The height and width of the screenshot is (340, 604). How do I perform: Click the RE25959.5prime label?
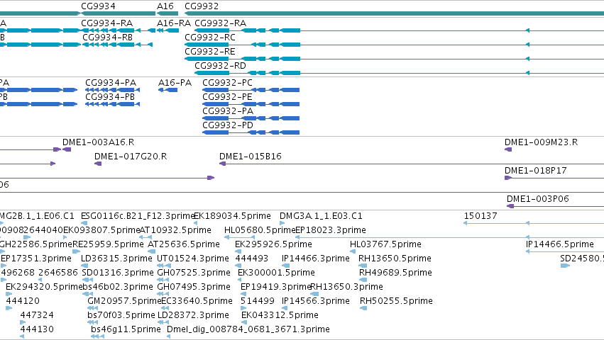[108, 244]
